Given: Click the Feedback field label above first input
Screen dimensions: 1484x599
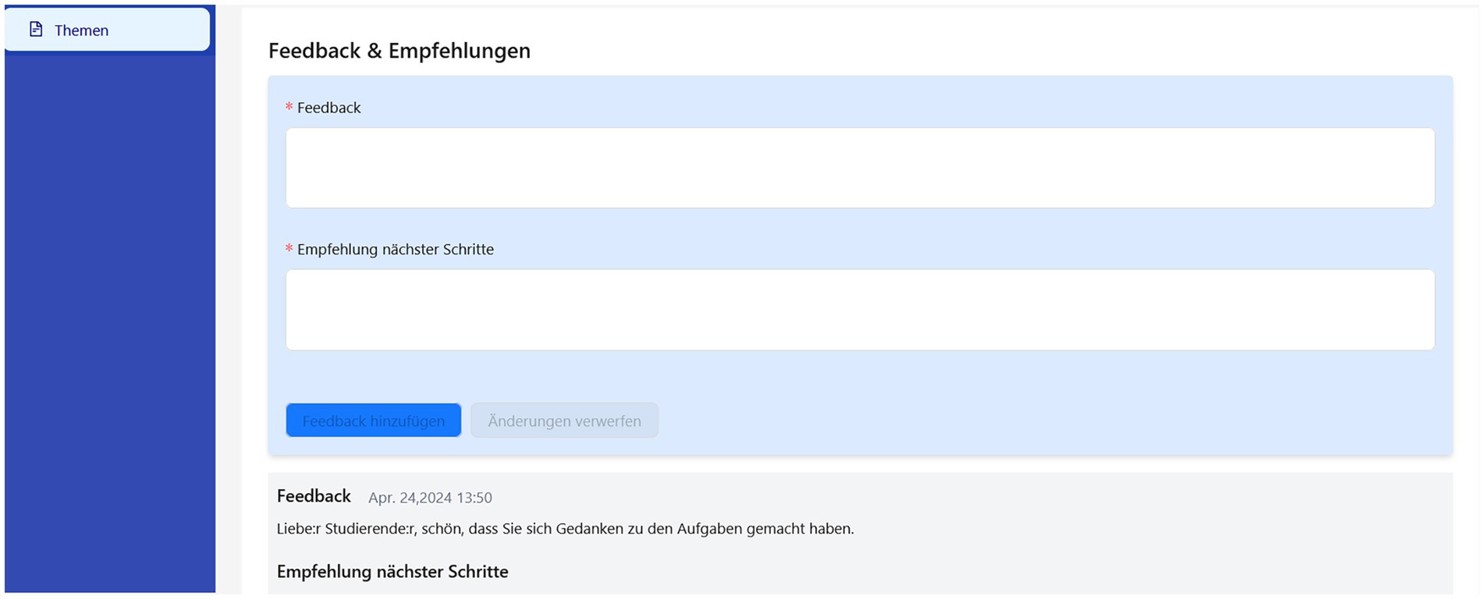Looking at the screenshot, I should click(x=328, y=108).
